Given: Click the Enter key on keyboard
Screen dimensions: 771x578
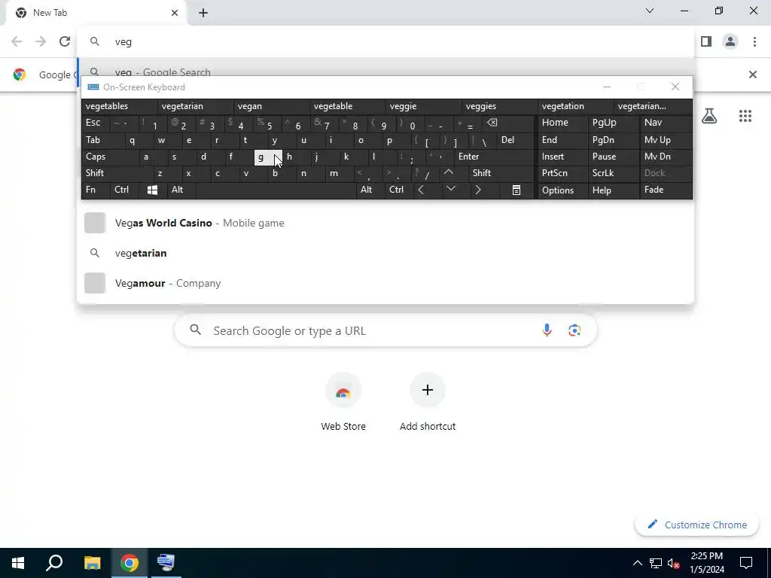Looking at the screenshot, I should 494,157.
